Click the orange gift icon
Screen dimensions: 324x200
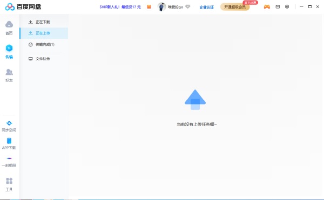[149, 7]
